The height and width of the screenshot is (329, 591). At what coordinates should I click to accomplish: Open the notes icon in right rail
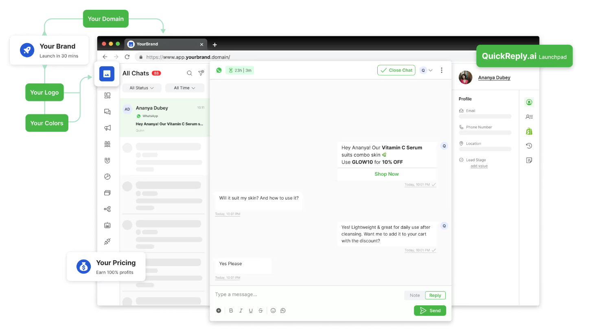(529, 160)
